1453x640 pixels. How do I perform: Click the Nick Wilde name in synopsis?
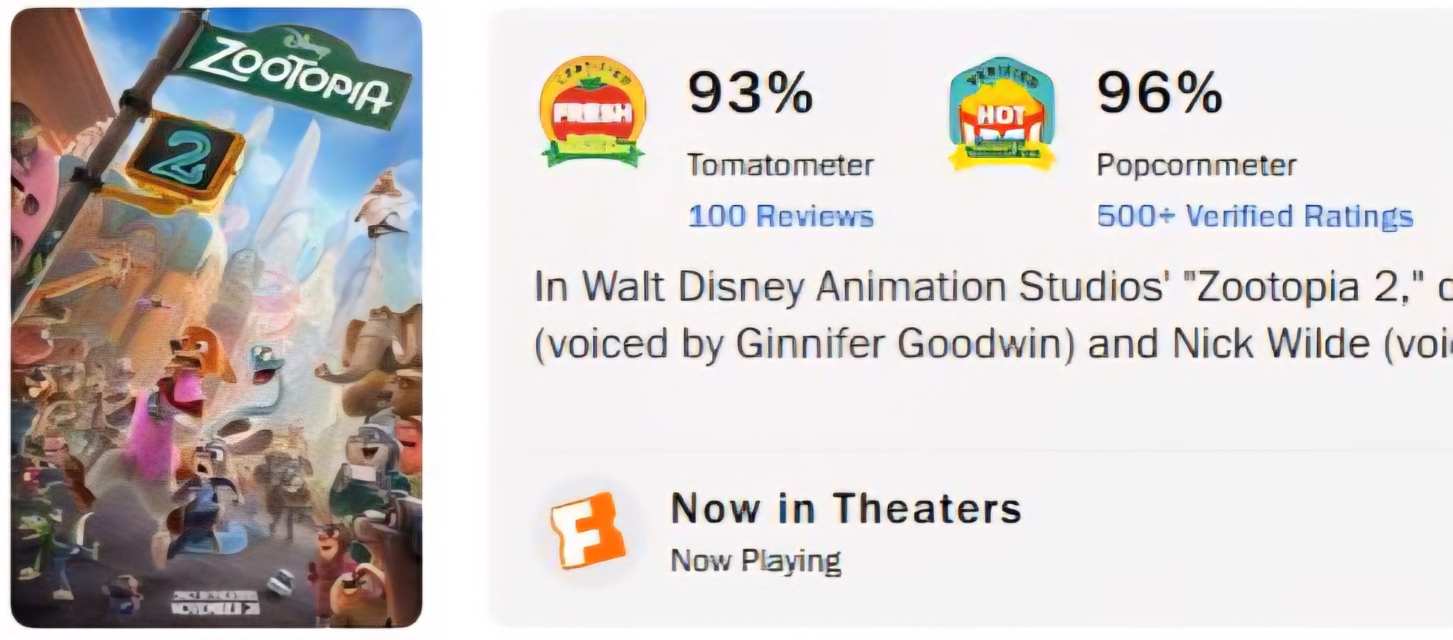[1270, 343]
